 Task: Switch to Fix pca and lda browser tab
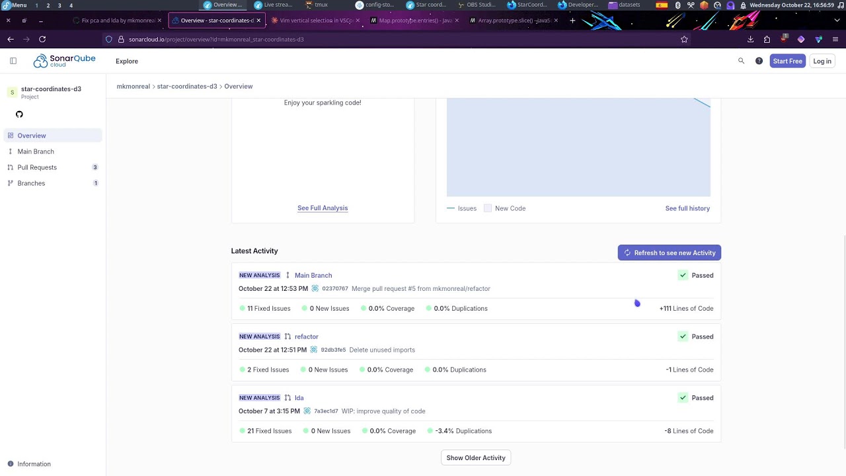point(118,20)
